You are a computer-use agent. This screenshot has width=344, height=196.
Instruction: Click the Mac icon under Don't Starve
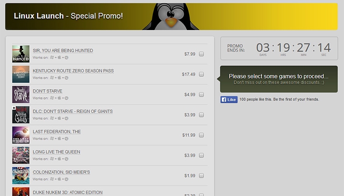(x=59, y=98)
